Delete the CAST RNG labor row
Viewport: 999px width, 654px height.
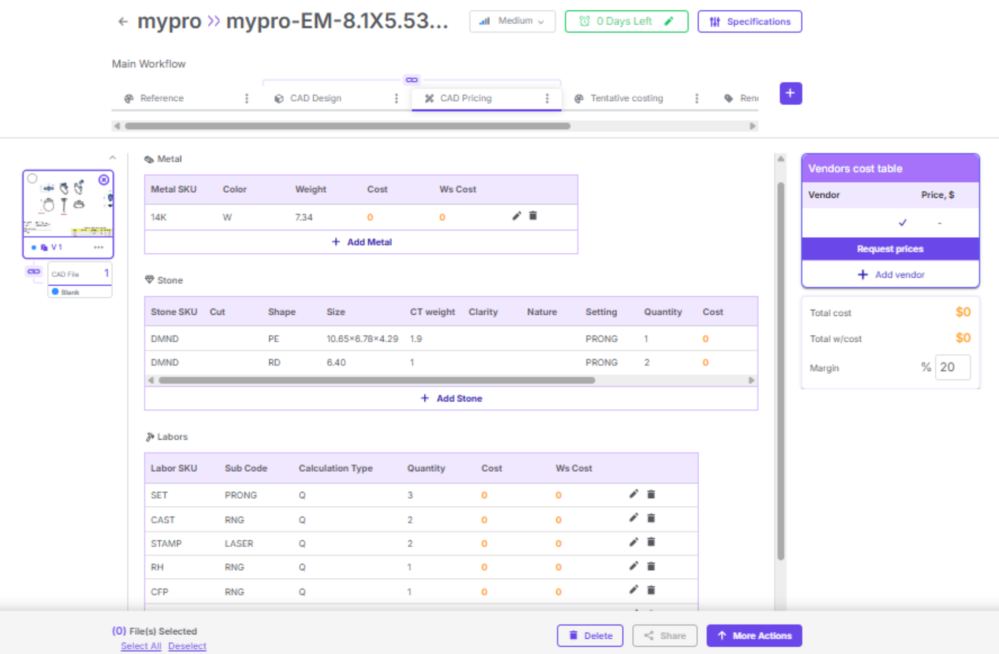[651, 518]
